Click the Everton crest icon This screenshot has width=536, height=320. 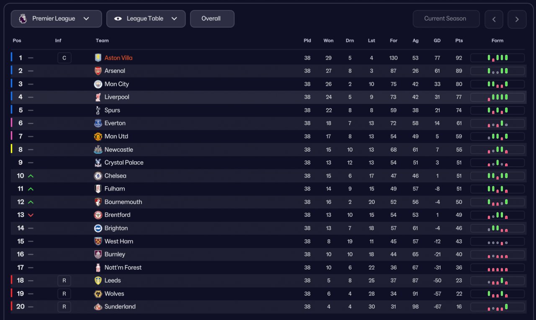point(98,123)
